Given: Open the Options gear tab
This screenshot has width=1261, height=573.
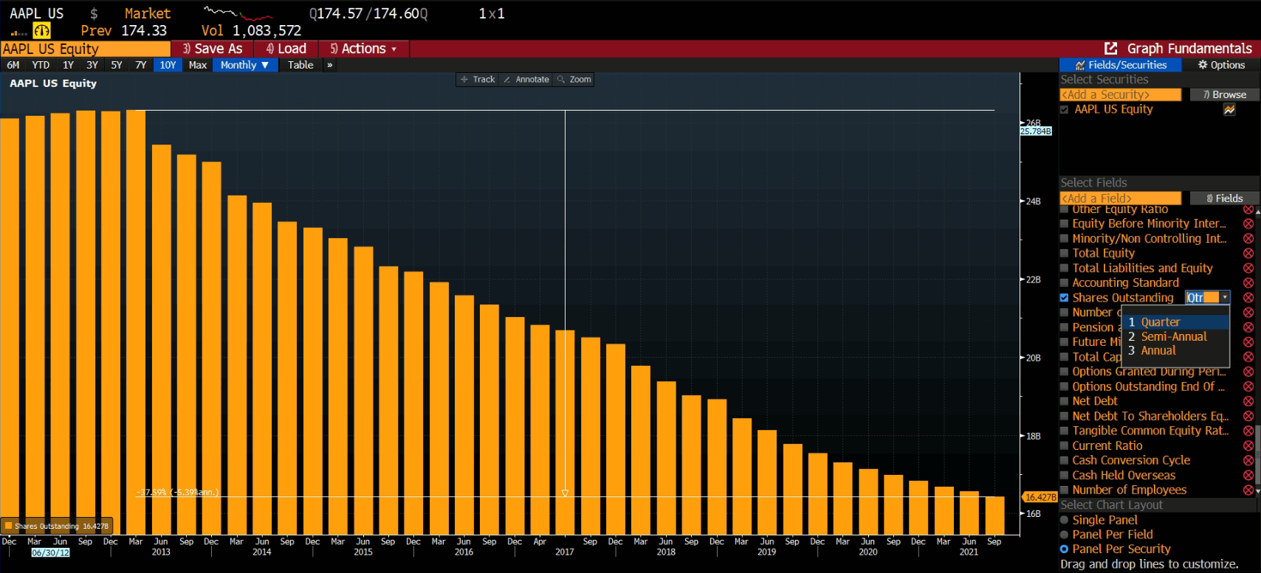Looking at the screenshot, I should point(1221,65).
